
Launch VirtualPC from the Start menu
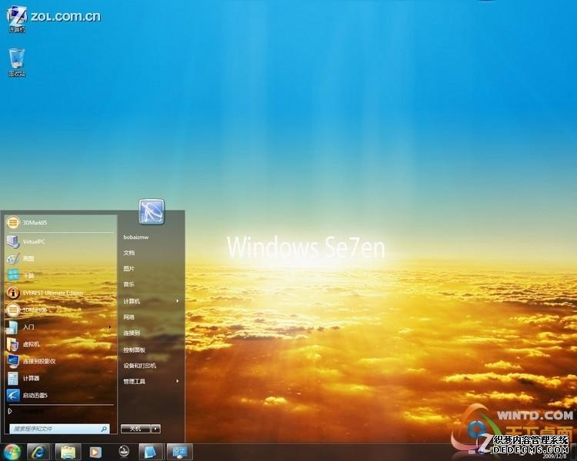(x=35, y=241)
